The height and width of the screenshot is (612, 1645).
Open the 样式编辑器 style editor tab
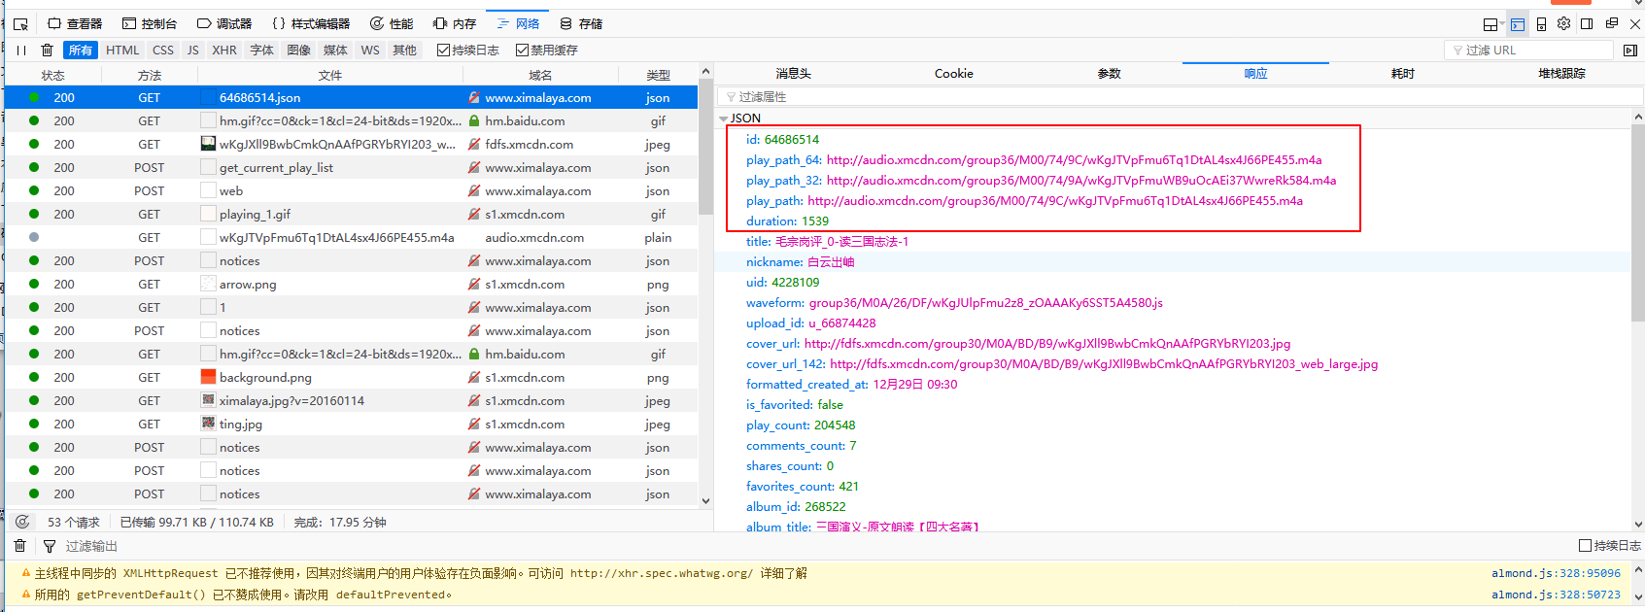311,24
